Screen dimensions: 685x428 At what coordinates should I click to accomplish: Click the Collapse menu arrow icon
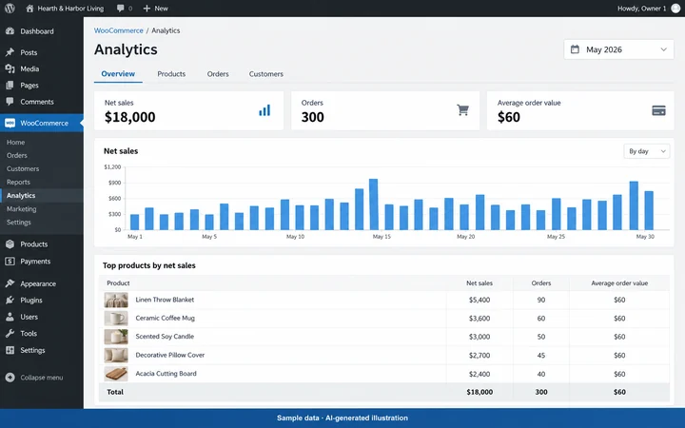10,378
